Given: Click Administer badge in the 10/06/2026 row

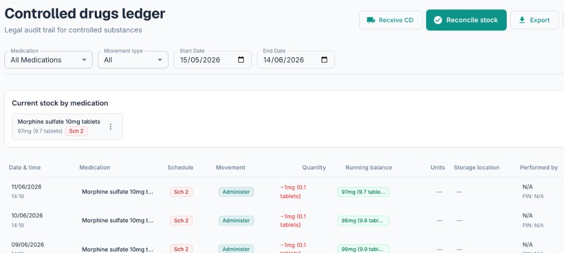Looking at the screenshot, I should (x=236, y=220).
